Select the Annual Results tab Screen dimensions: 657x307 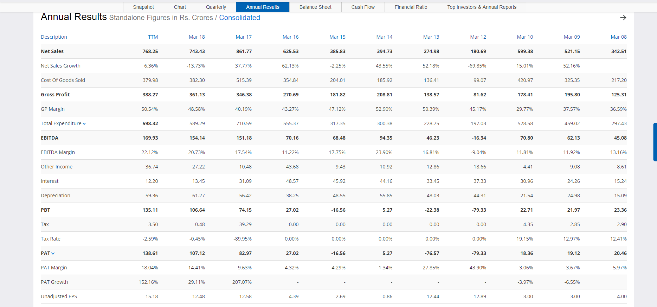point(263,7)
